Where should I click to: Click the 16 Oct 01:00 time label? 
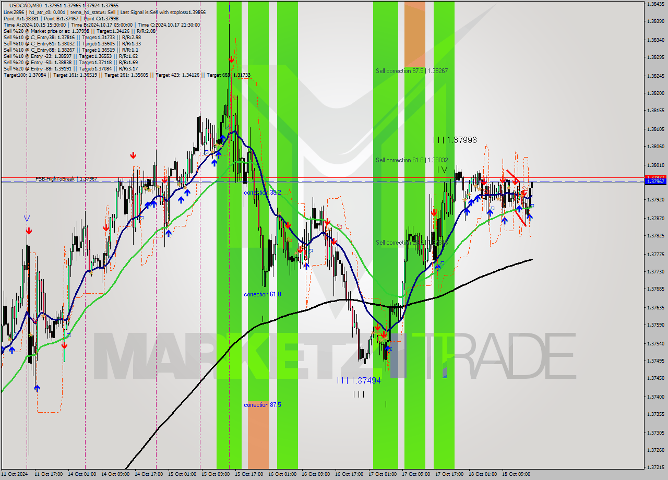point(283,474)
